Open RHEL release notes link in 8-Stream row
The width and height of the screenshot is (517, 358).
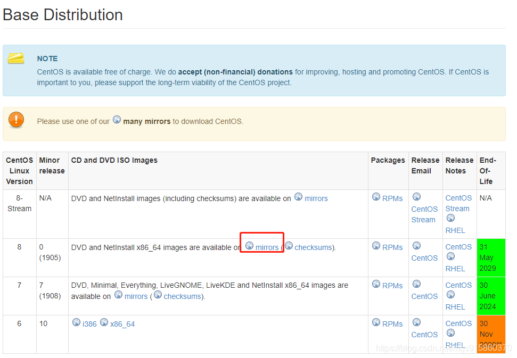(455, 230)
